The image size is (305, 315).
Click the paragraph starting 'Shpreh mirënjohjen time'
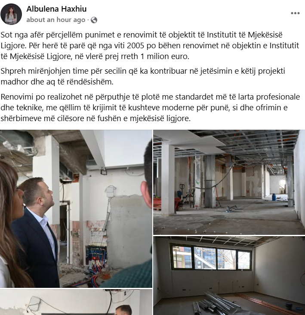143,76
